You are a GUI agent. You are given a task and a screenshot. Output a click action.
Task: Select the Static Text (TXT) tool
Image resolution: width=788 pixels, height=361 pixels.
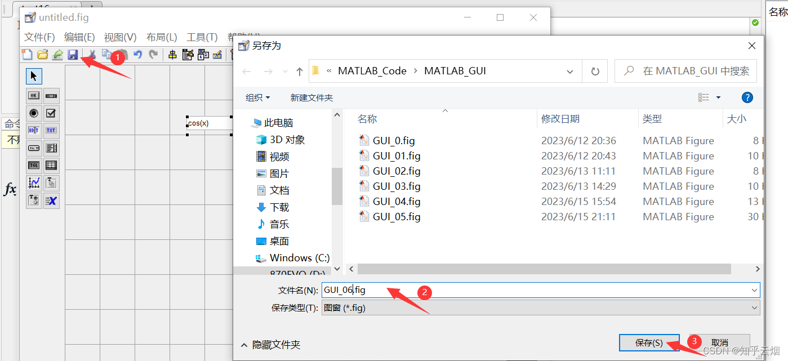point(51,130)
